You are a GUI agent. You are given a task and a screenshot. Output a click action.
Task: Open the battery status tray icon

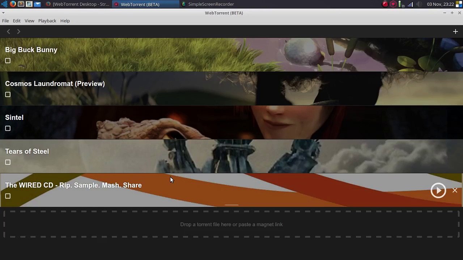click(402, 4)
